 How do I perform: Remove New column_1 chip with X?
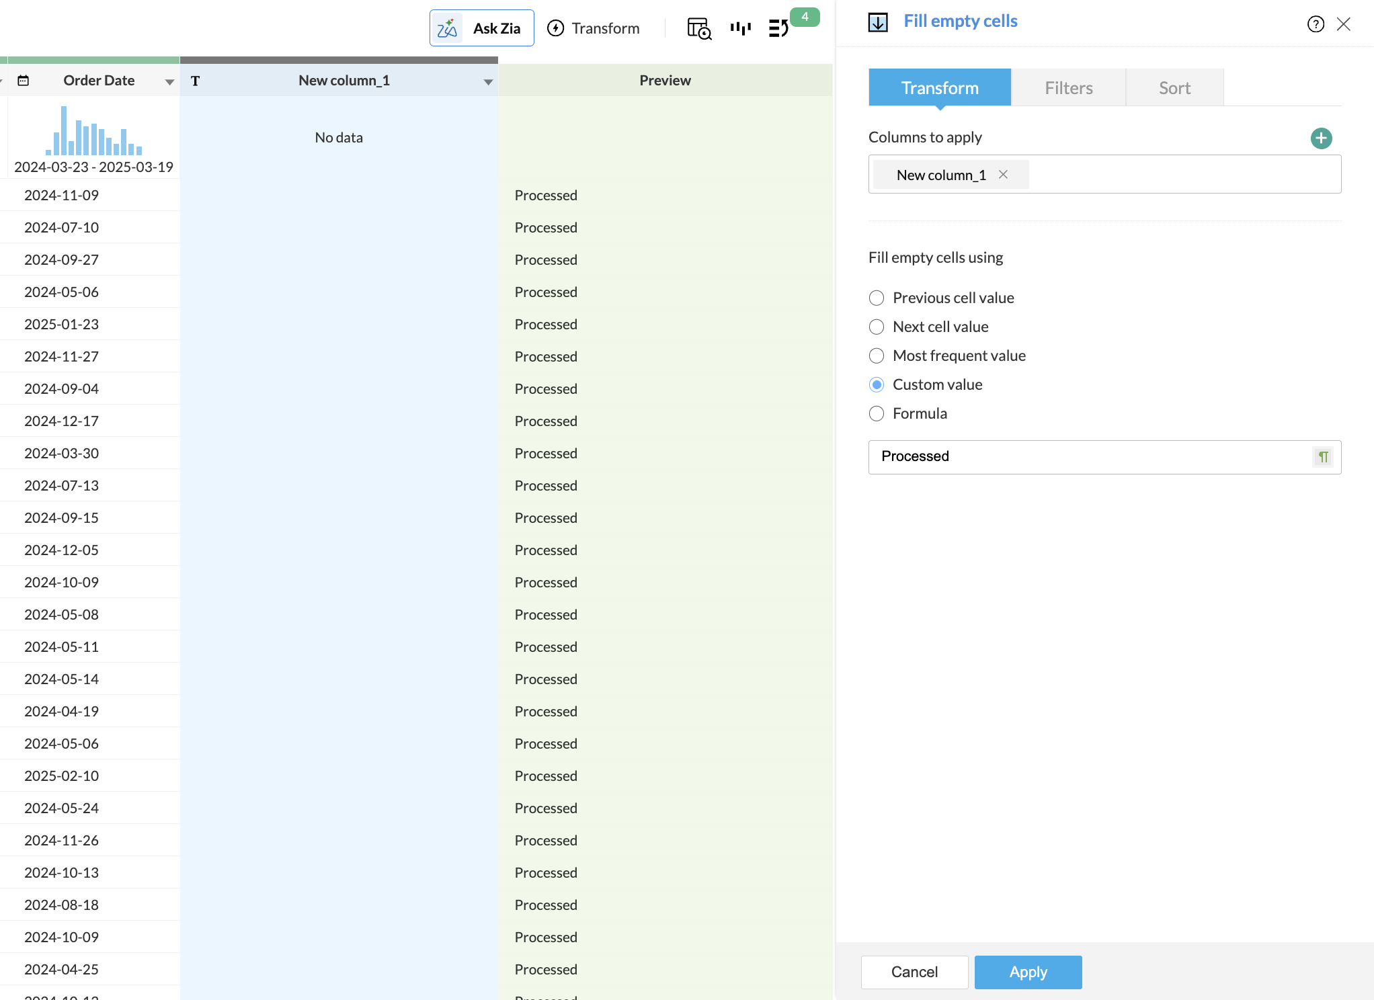(x=1003, y=175)
